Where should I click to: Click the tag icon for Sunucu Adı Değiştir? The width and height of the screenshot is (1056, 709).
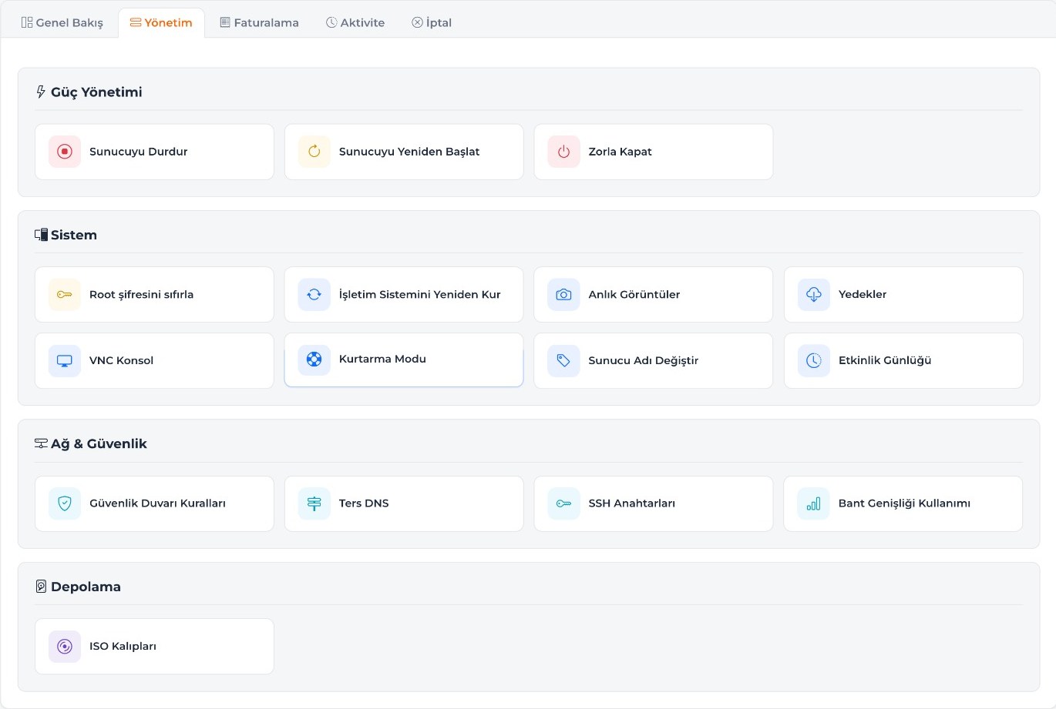pos(563,360)
